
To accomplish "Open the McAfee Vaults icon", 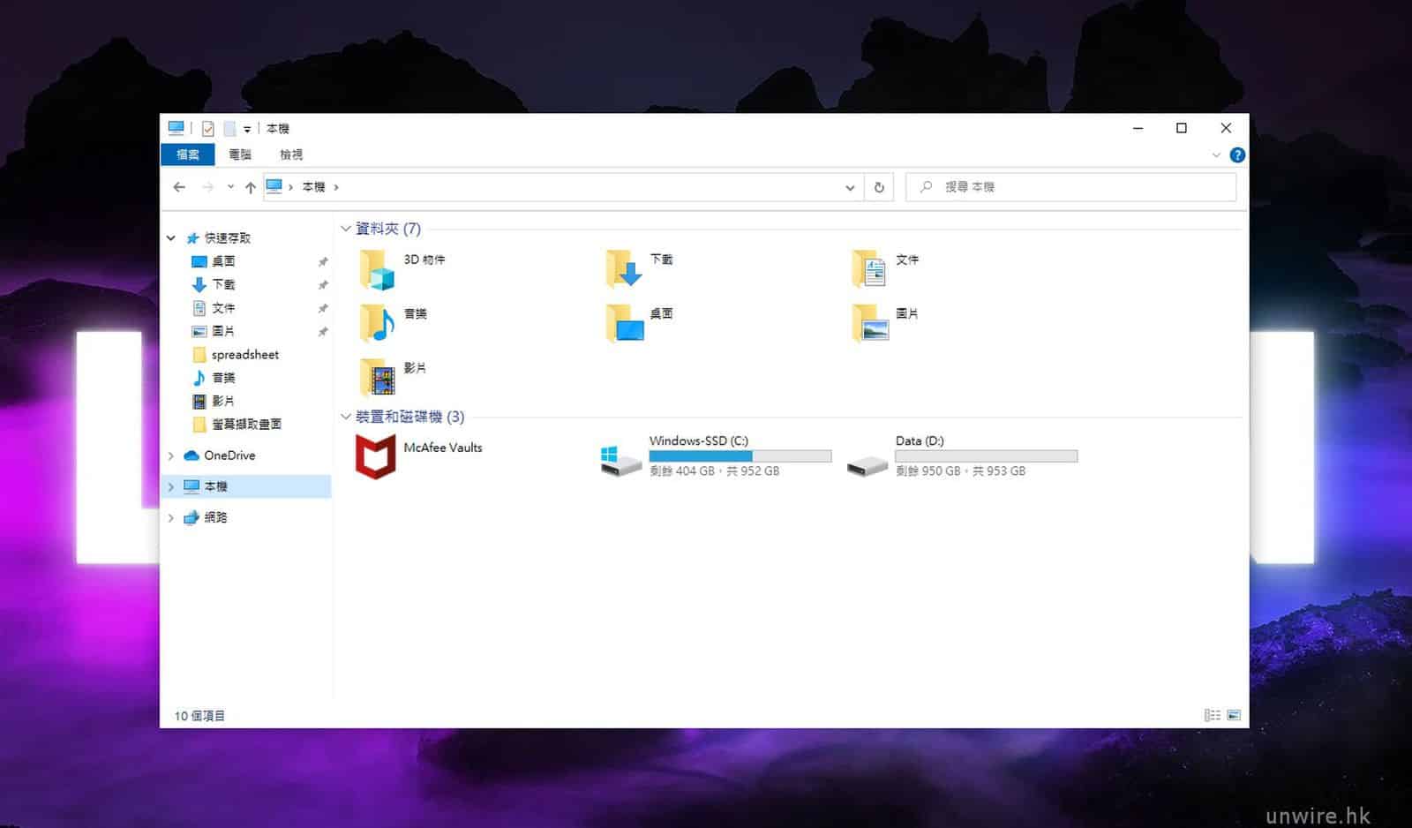I will [x=375, y=456].
